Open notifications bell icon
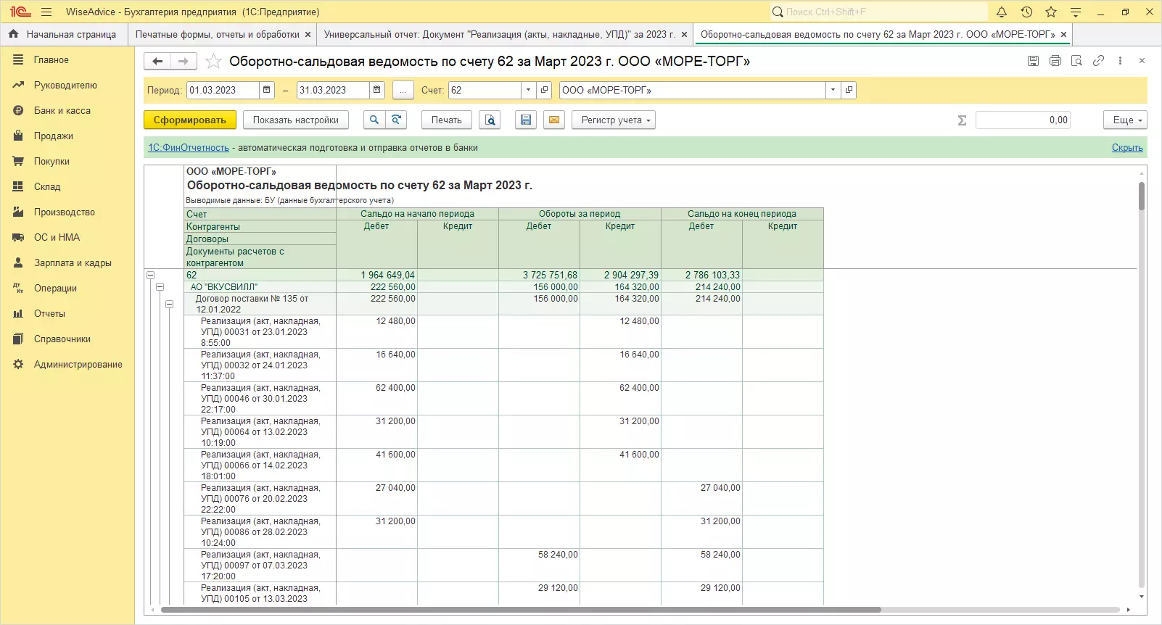The width and height of the screenshot is (1162, 625). pos(1002,12)
